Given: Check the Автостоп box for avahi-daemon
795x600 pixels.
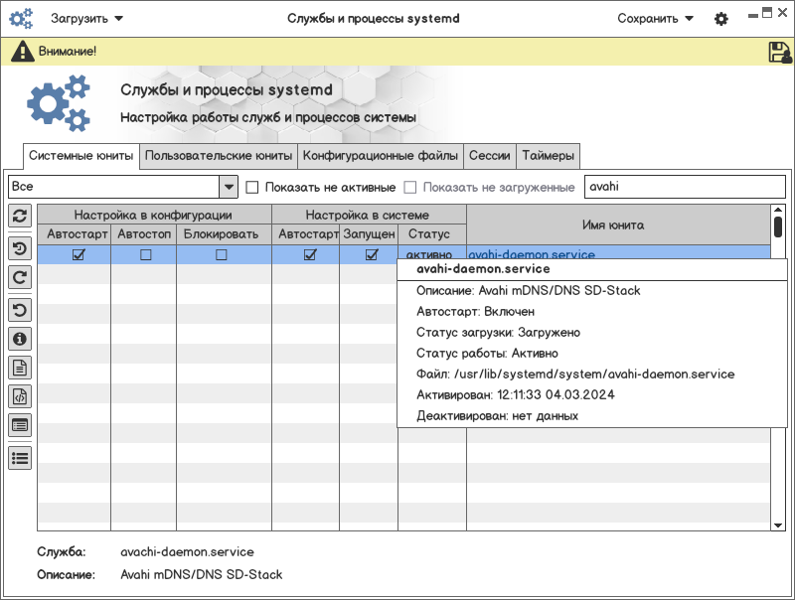Looking at the screenshot, I should tap(145, 255).
